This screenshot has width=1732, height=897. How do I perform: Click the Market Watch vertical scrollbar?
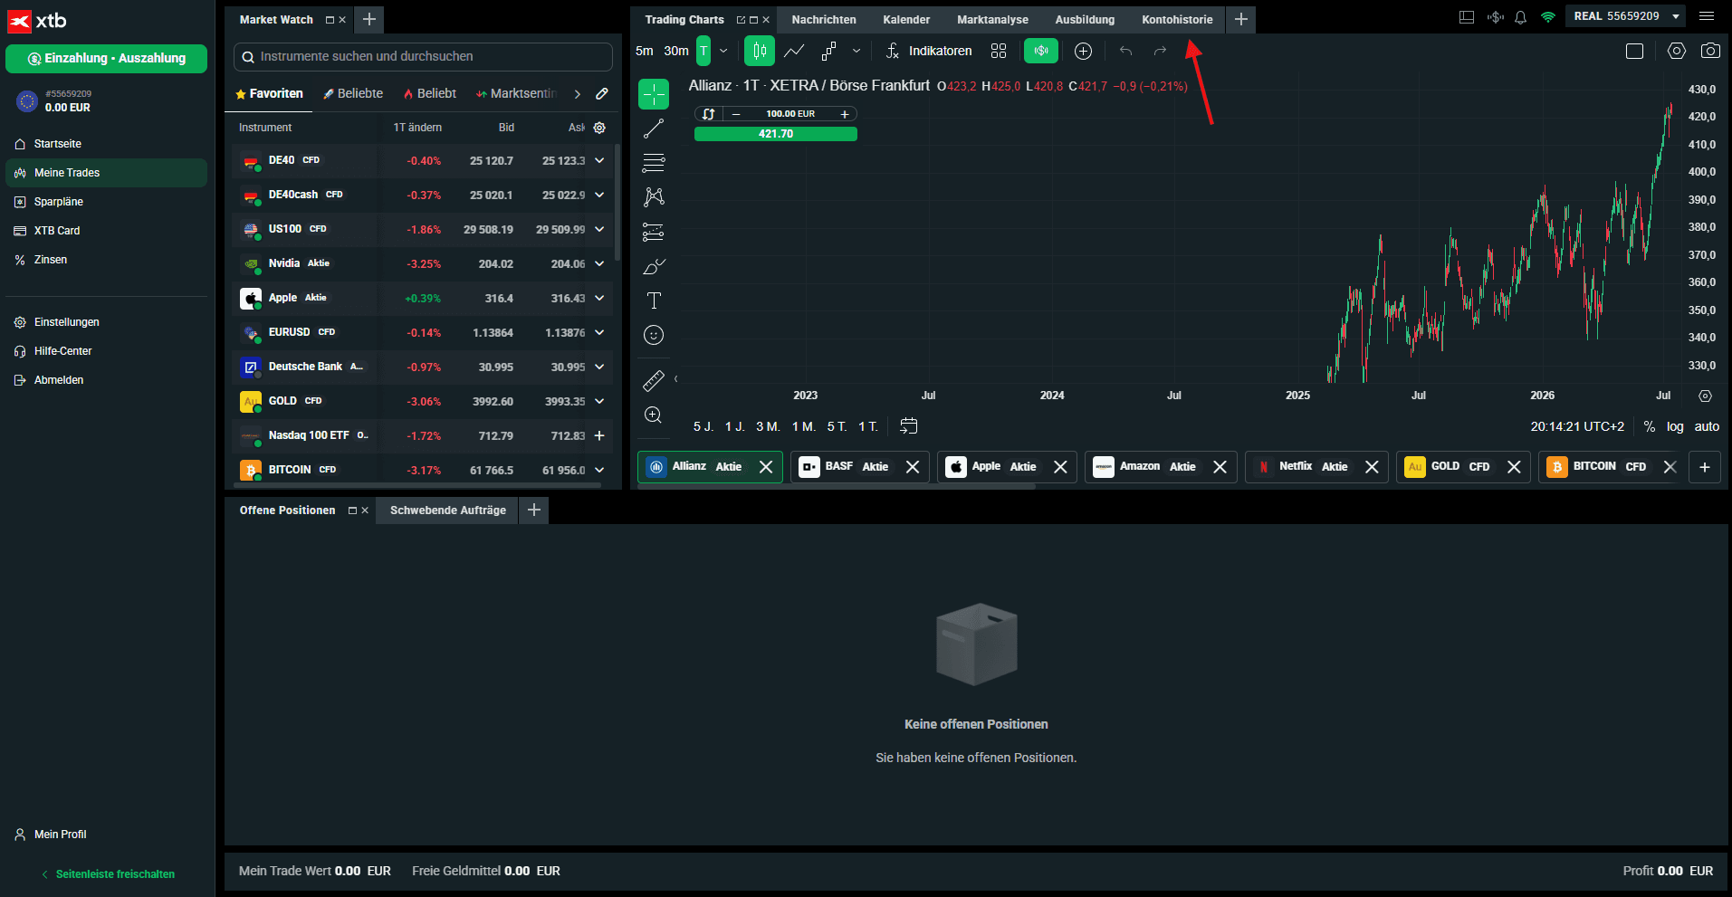tap(617, 202)
